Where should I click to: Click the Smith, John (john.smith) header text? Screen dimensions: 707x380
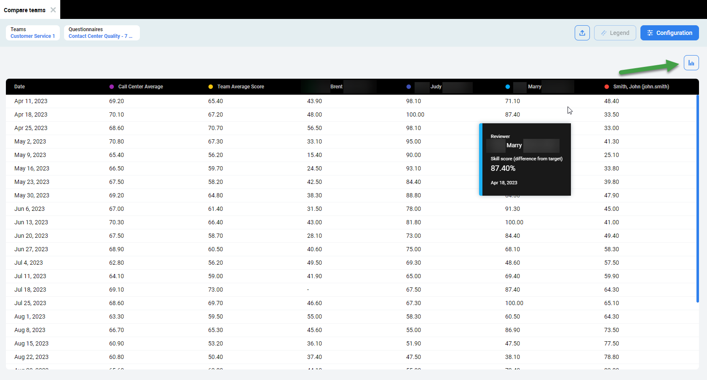[x=641, y=87]
